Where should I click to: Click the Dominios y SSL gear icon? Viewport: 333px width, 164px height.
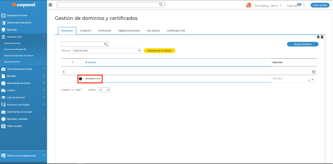[3, 37]
